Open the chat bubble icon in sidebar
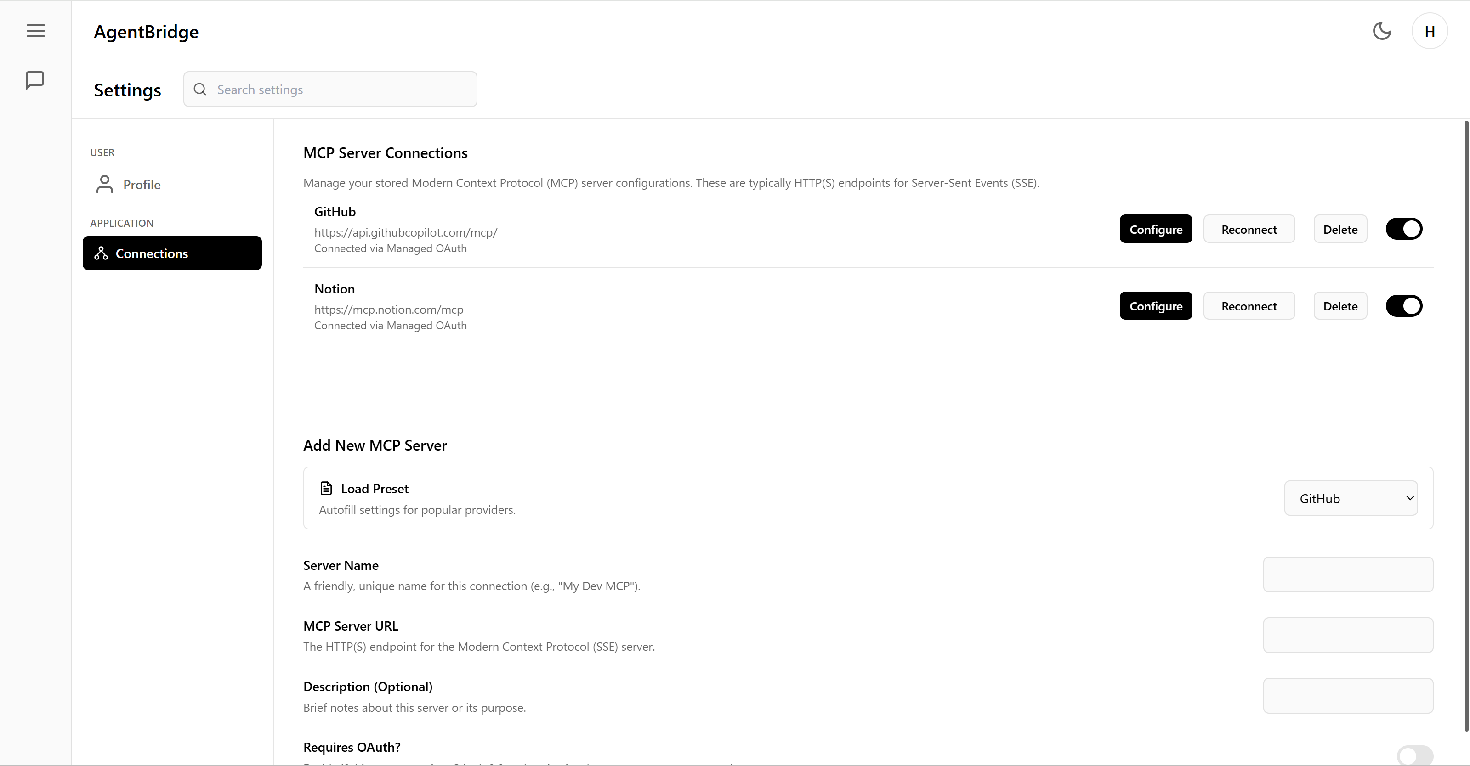Screen dimensions: 1470x766 coord(35,80)
